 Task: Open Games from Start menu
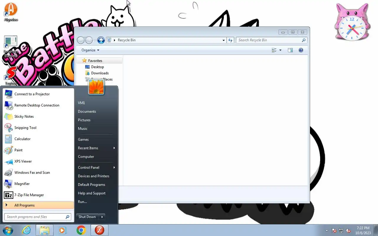(96, 140)
